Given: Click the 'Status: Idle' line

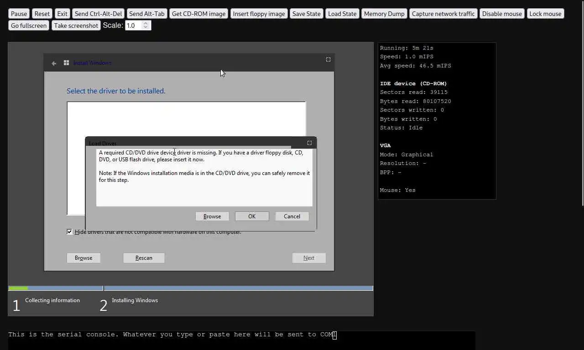Looking at the screenshot, I should pyautogui.click(x=401, y=128).
